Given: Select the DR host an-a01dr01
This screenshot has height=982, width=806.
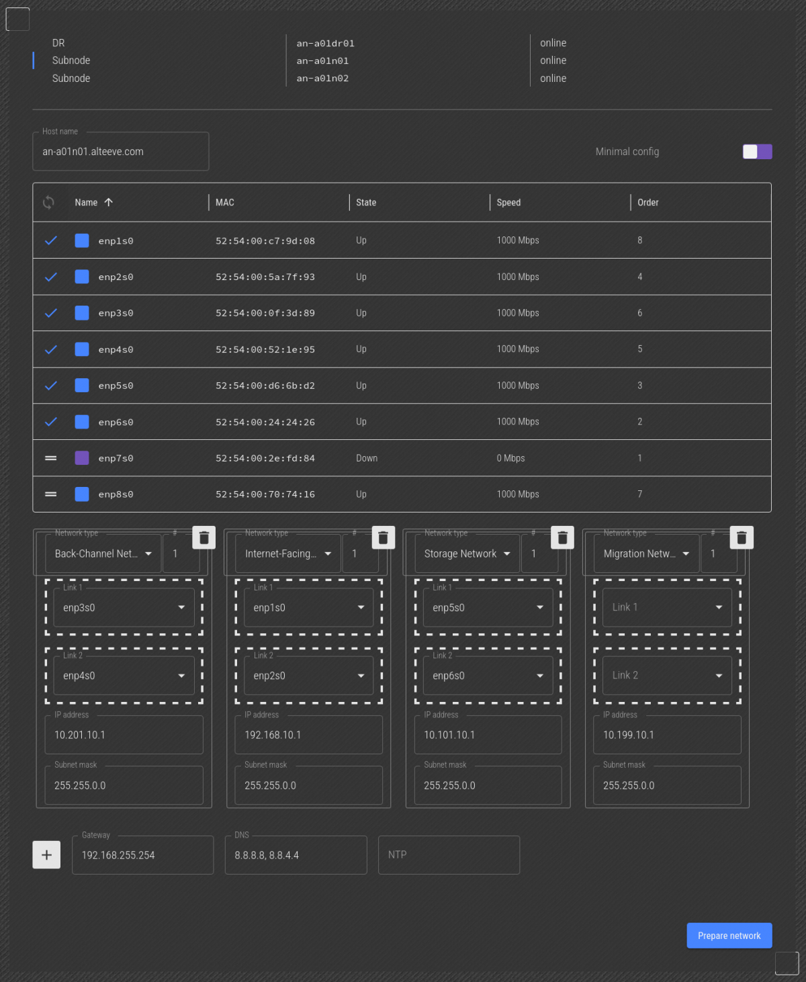Looking at the screenshot, I should (325, 44).
